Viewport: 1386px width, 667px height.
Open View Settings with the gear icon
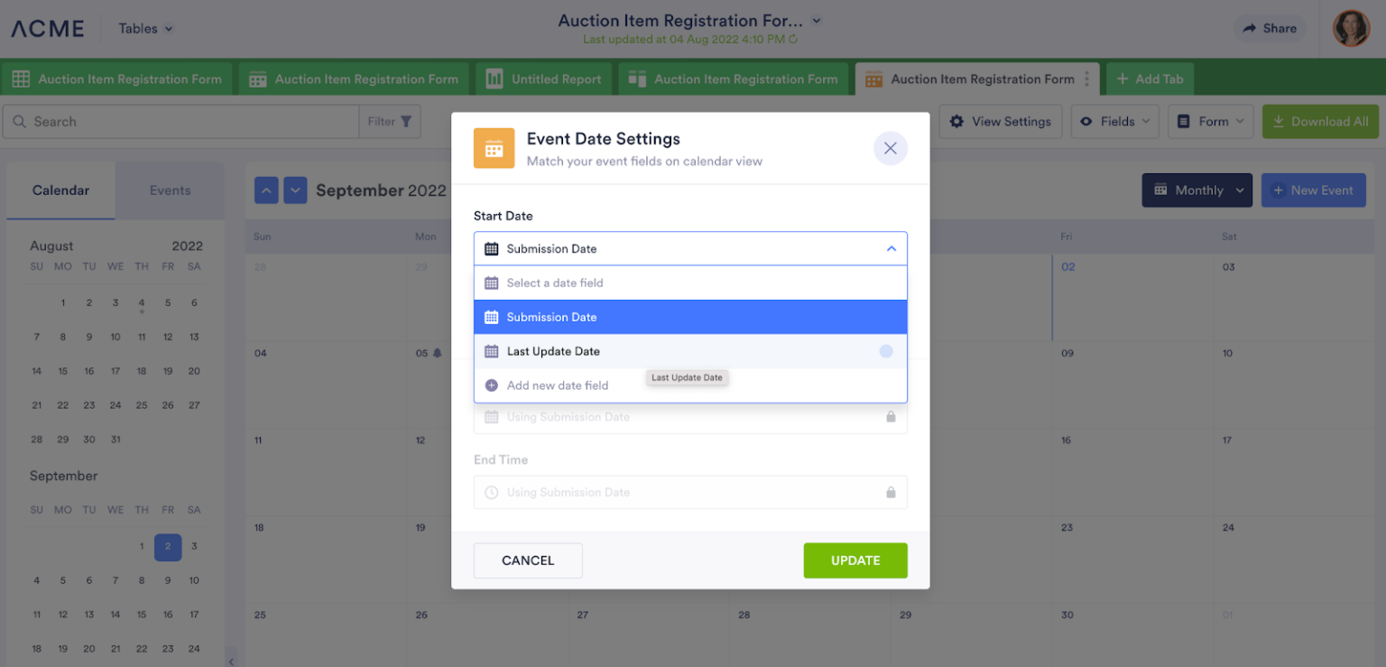956,121
